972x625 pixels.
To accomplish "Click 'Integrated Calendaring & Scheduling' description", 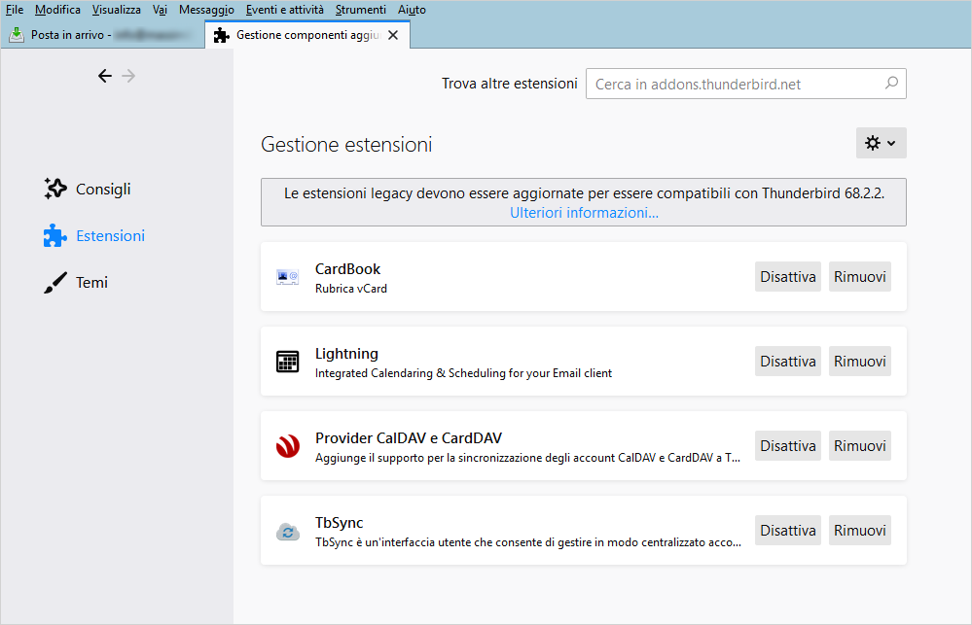I will click(463, 373).
